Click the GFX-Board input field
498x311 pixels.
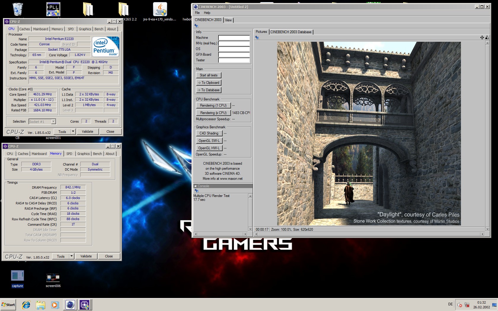click(x=234, y=54)
